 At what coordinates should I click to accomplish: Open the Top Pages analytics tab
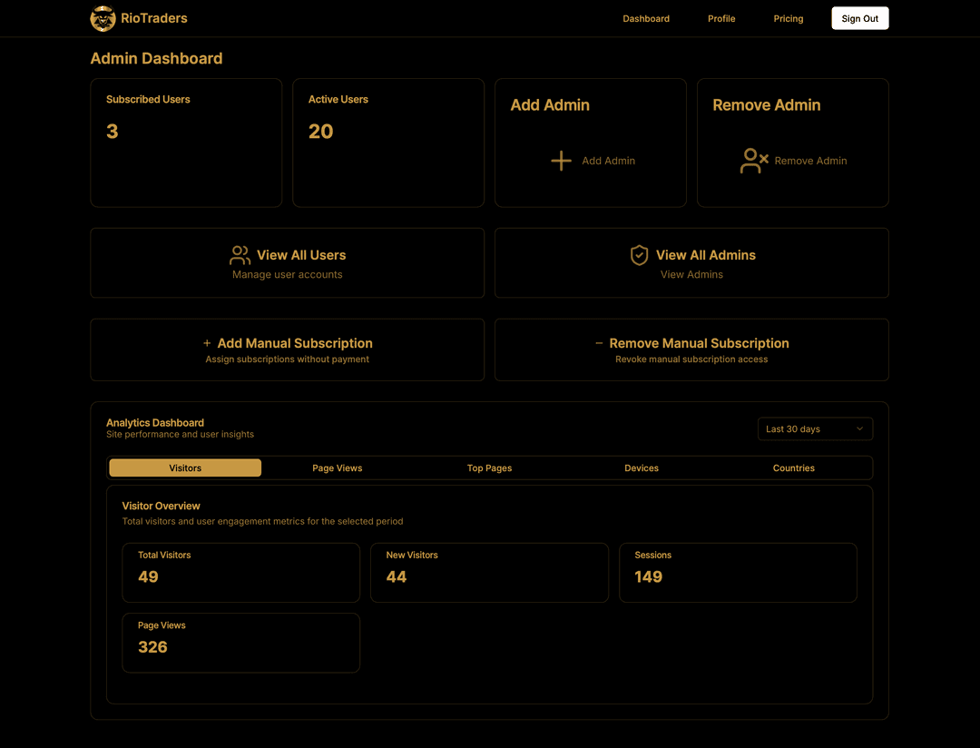(489, 467)
